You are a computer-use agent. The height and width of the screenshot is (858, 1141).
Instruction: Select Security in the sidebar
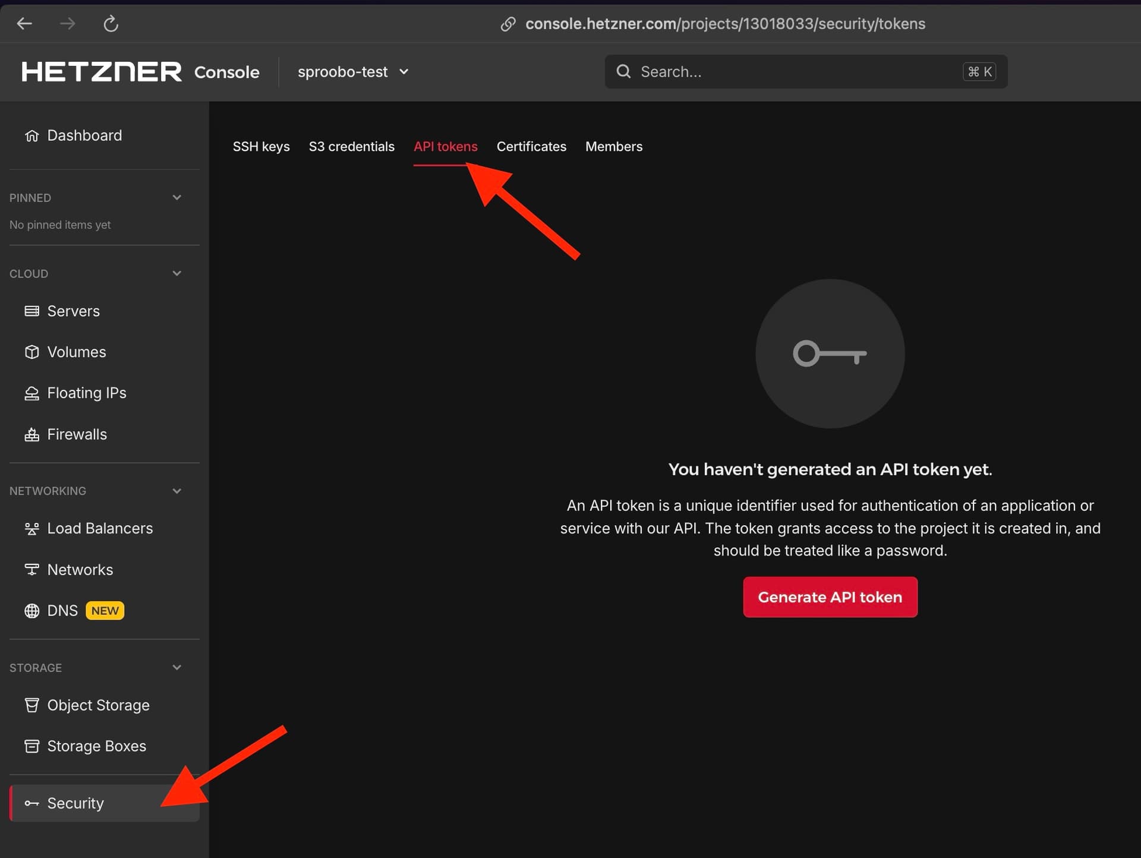click(104, 803)
